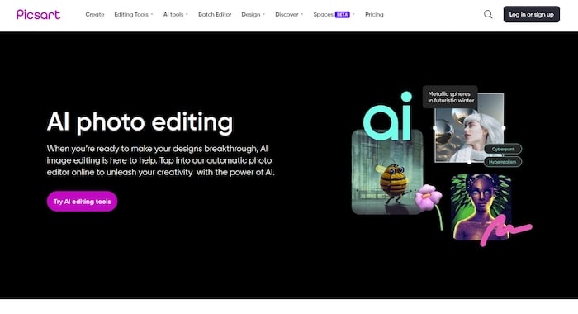The image size is (578, 314).
Task: Open the AI tools menu
Action: point(173,14)
